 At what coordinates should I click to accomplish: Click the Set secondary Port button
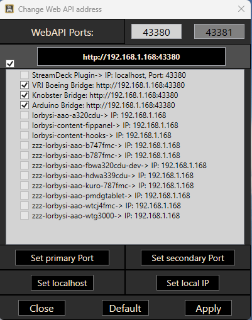pyautogui.click(x=188, y=258)
